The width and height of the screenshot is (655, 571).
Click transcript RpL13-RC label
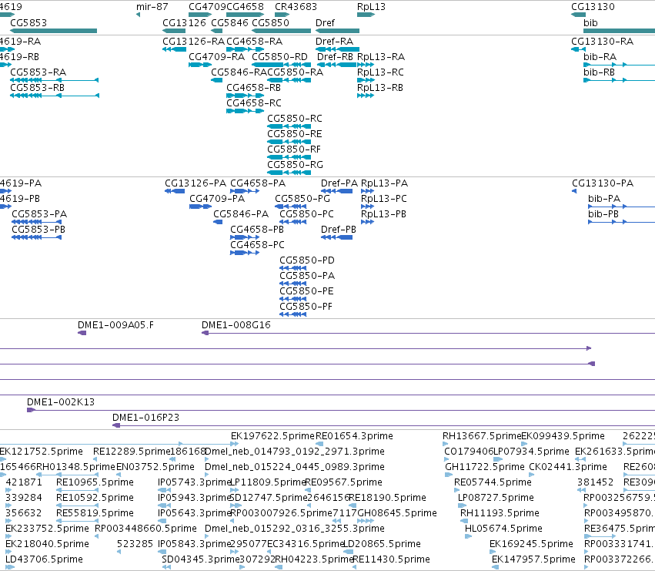click(x=380, y=72)
